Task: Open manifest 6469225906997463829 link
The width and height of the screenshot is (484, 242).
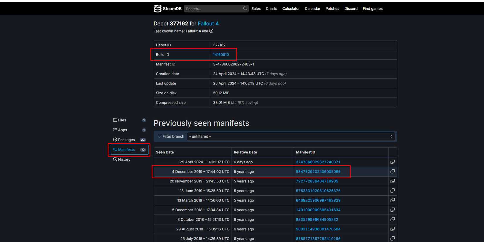Action: click(318, 200)
